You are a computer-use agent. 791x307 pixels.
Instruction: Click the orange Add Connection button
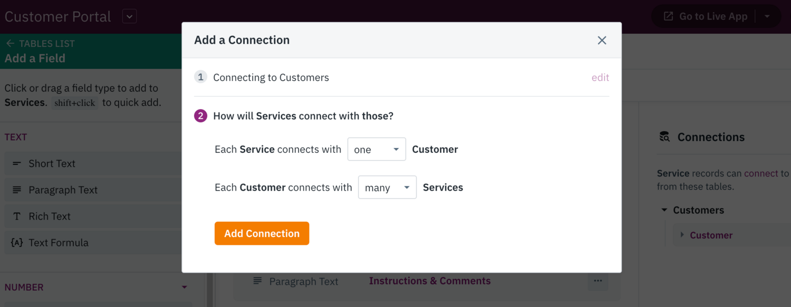262,233
